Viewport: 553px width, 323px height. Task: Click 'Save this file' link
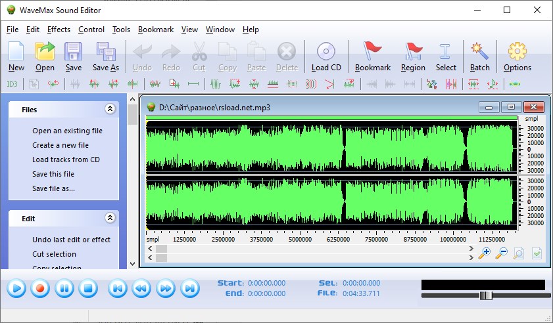click(x=53, y=174)
